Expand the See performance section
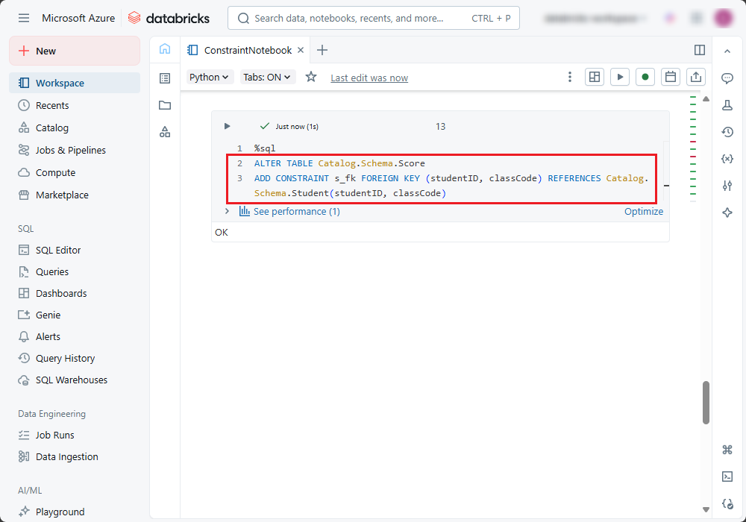The height and width of the screenshot is (522, 746). point(227,212)
